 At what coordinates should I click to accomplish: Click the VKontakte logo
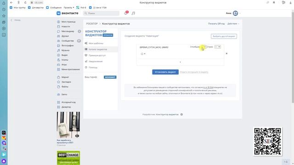point(68,13)
